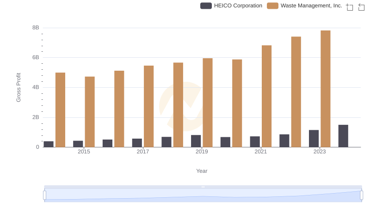Click the Waste Management tan legend swatch

(272, 6)
